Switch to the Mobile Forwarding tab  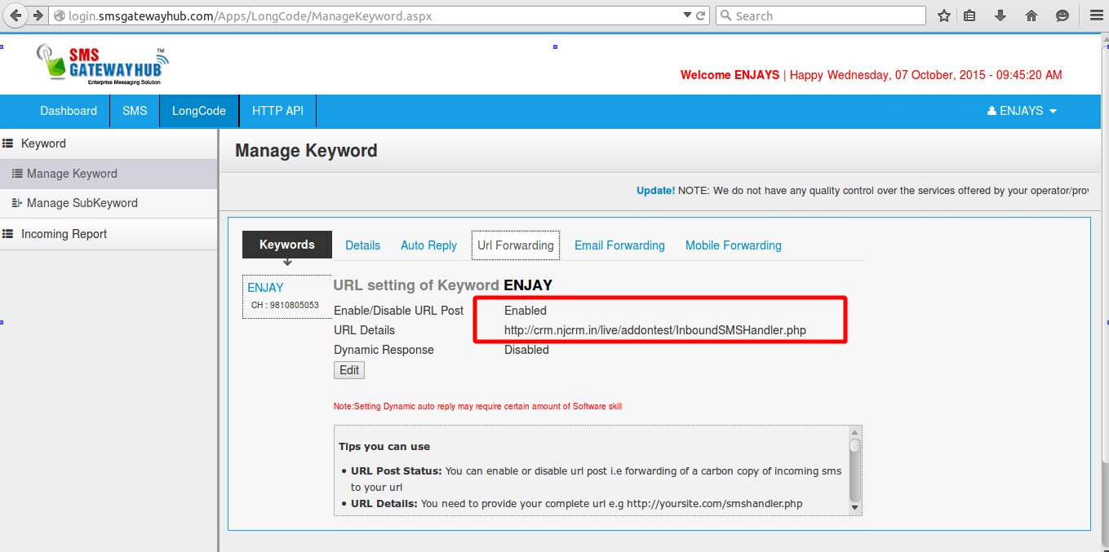pyautogui.click(x=734, y=245)
